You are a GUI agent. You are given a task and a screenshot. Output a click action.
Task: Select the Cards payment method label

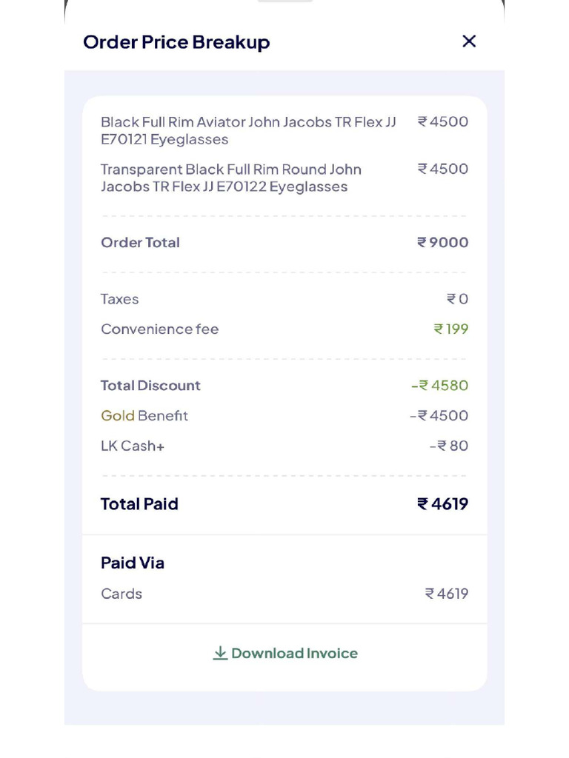tap(122, 594)
